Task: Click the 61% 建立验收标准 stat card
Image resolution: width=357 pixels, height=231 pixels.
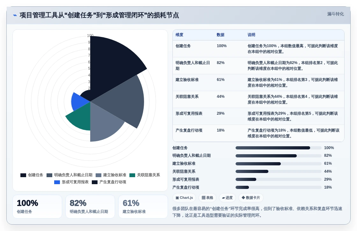Action: coord(143,207)
